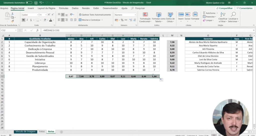This screenshot has width=256, height=136.
Task: Open the Número format dropdown
Action: (x=135, y=15)
